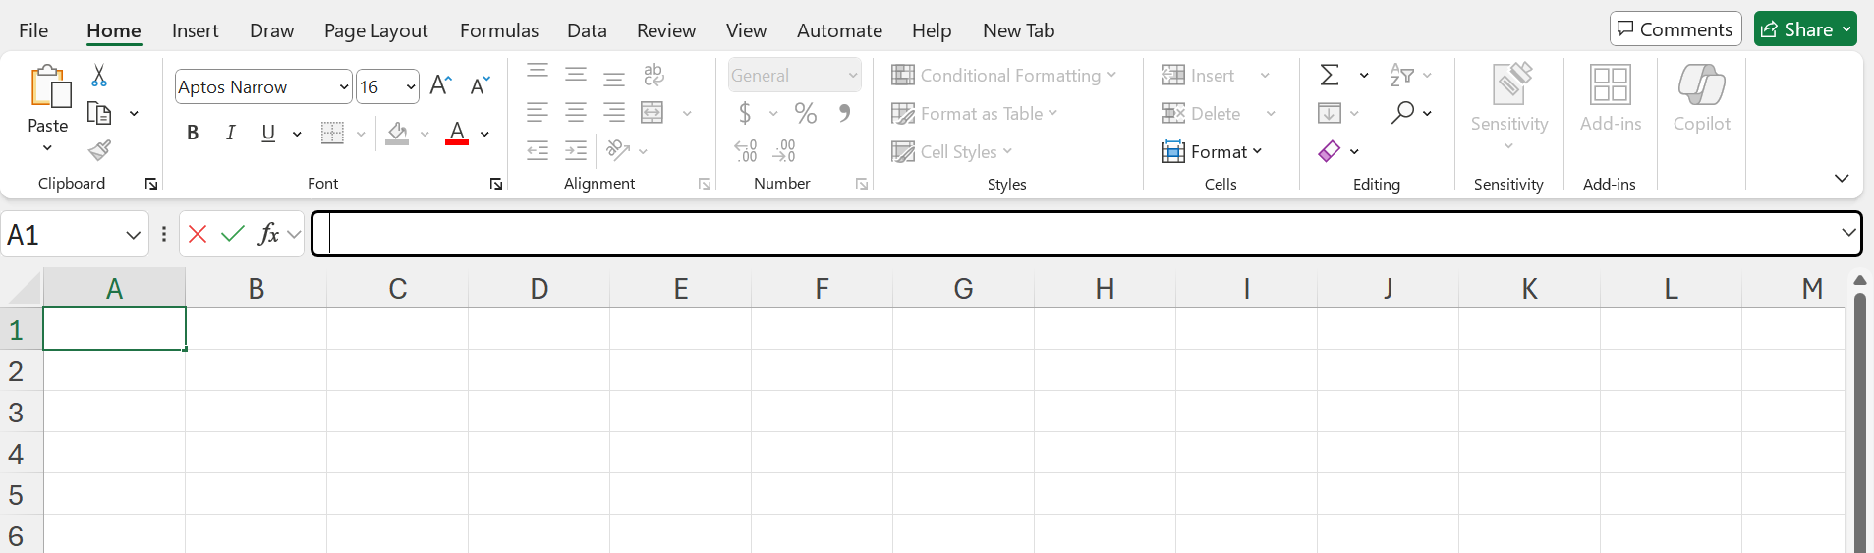Click the Increase Font Size icon
This screenshot has width=1874, height=553.
[441, 86]
